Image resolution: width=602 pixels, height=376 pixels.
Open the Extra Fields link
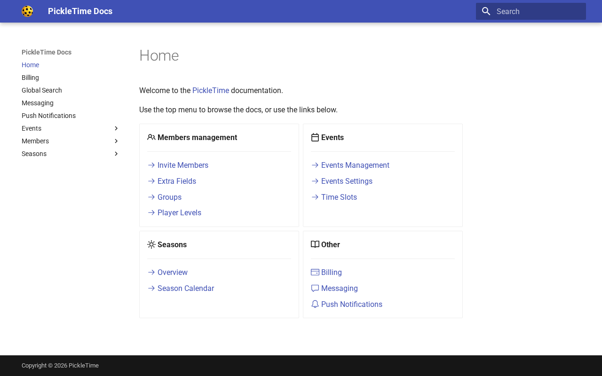pyautogui.click(x=176, y=181)
